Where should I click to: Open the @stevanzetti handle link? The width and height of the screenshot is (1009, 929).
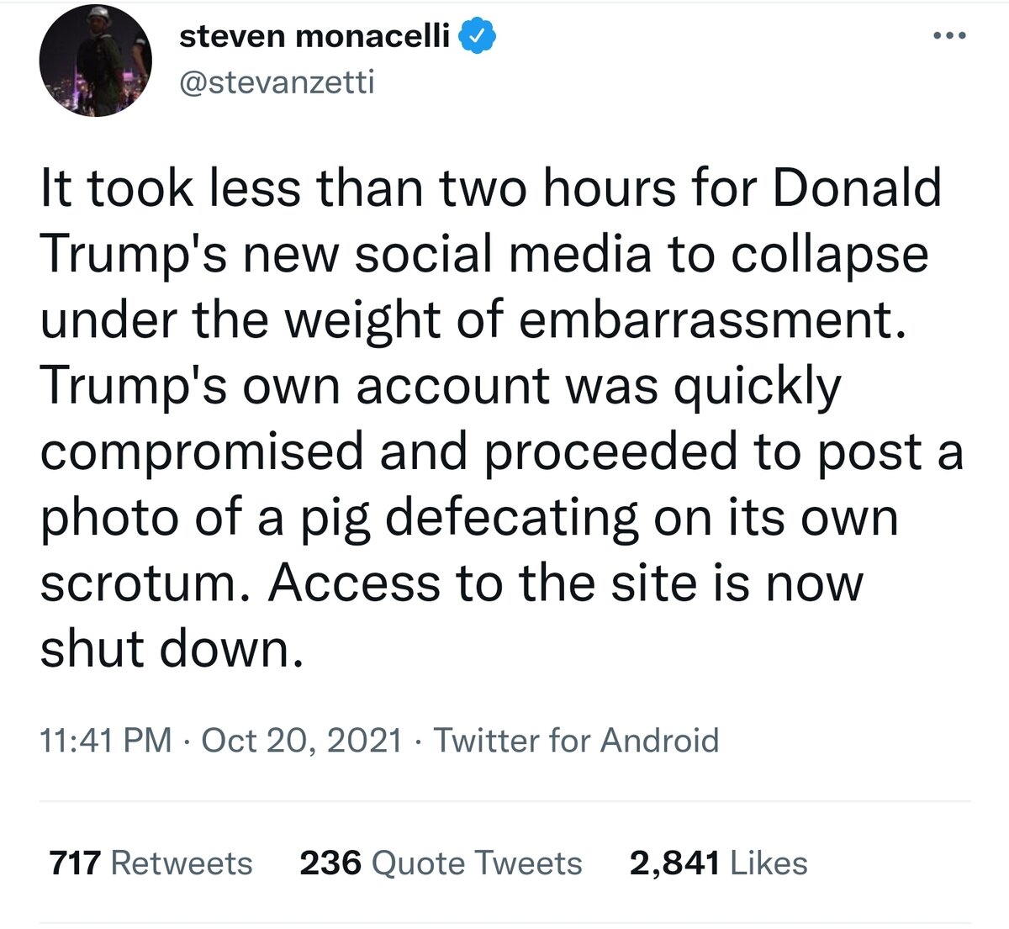click(277, 82)
